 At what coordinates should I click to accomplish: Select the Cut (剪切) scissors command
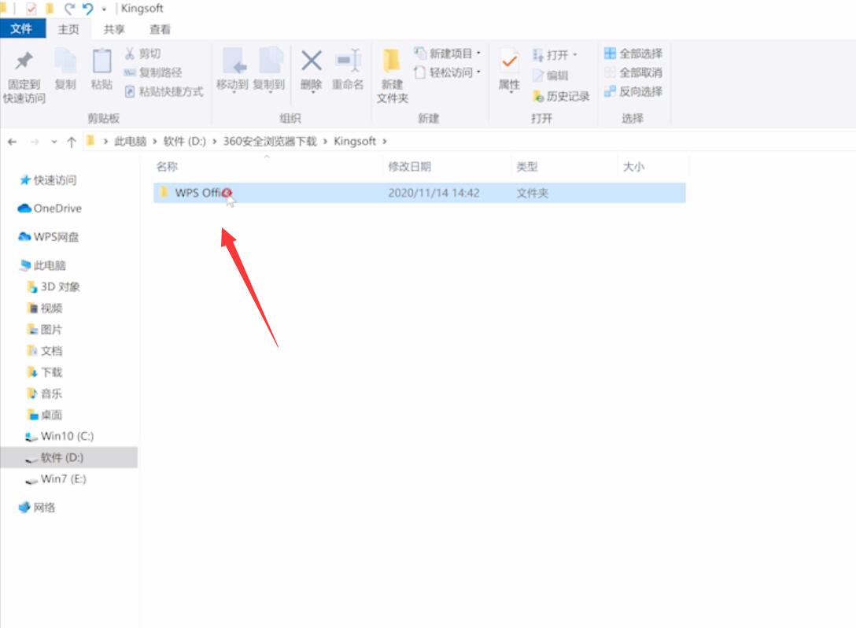[142, 54]
